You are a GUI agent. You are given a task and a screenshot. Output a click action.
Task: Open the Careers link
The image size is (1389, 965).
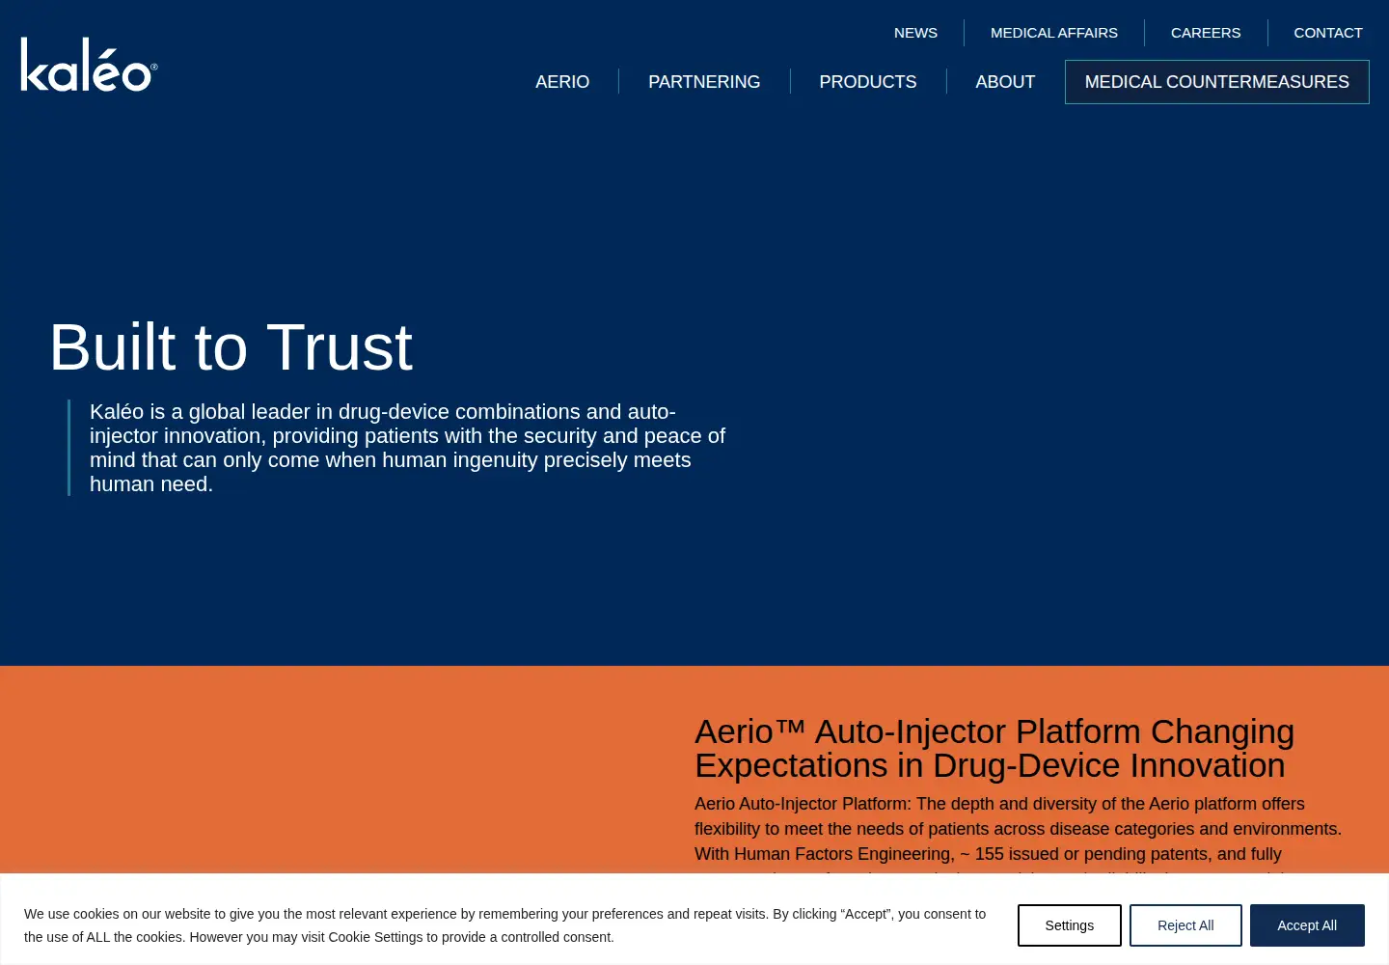click(x=1206, y=33)
